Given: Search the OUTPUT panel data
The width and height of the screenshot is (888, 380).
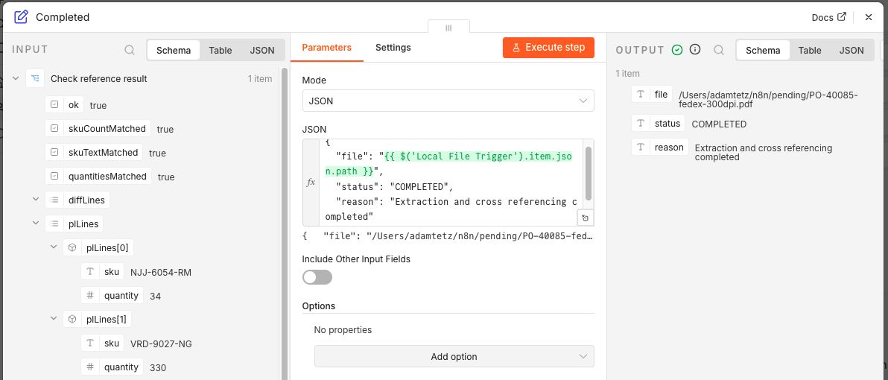Looking at the screenshot, I should pos(719,50).
